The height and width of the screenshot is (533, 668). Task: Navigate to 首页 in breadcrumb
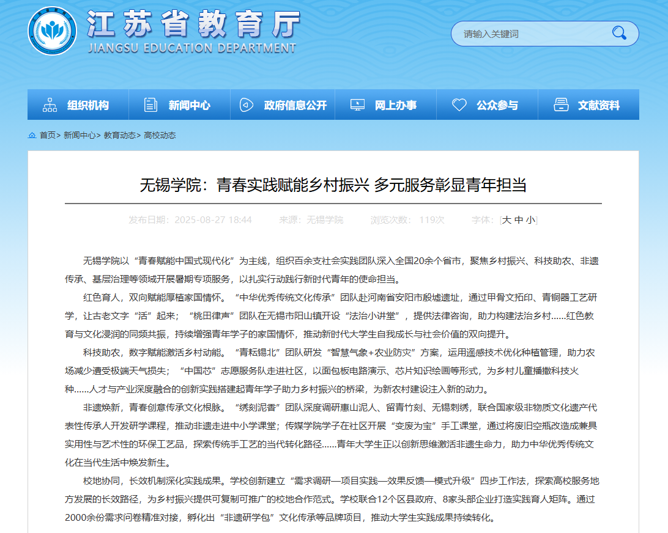tap(48, 135)
